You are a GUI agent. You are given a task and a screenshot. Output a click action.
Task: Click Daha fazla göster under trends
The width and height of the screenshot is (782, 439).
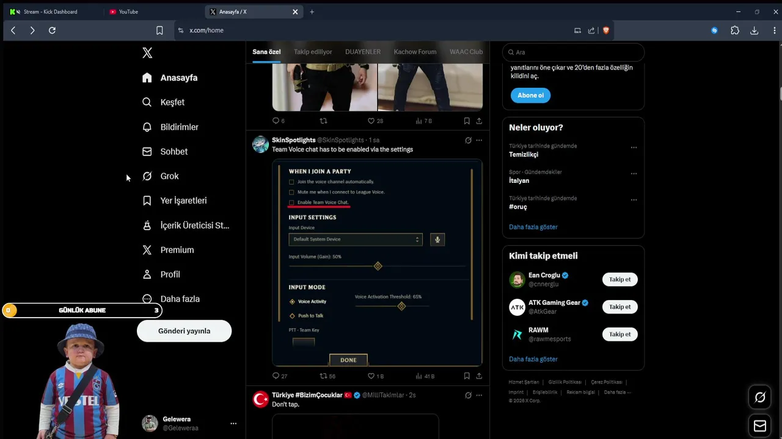coord(533,227)
